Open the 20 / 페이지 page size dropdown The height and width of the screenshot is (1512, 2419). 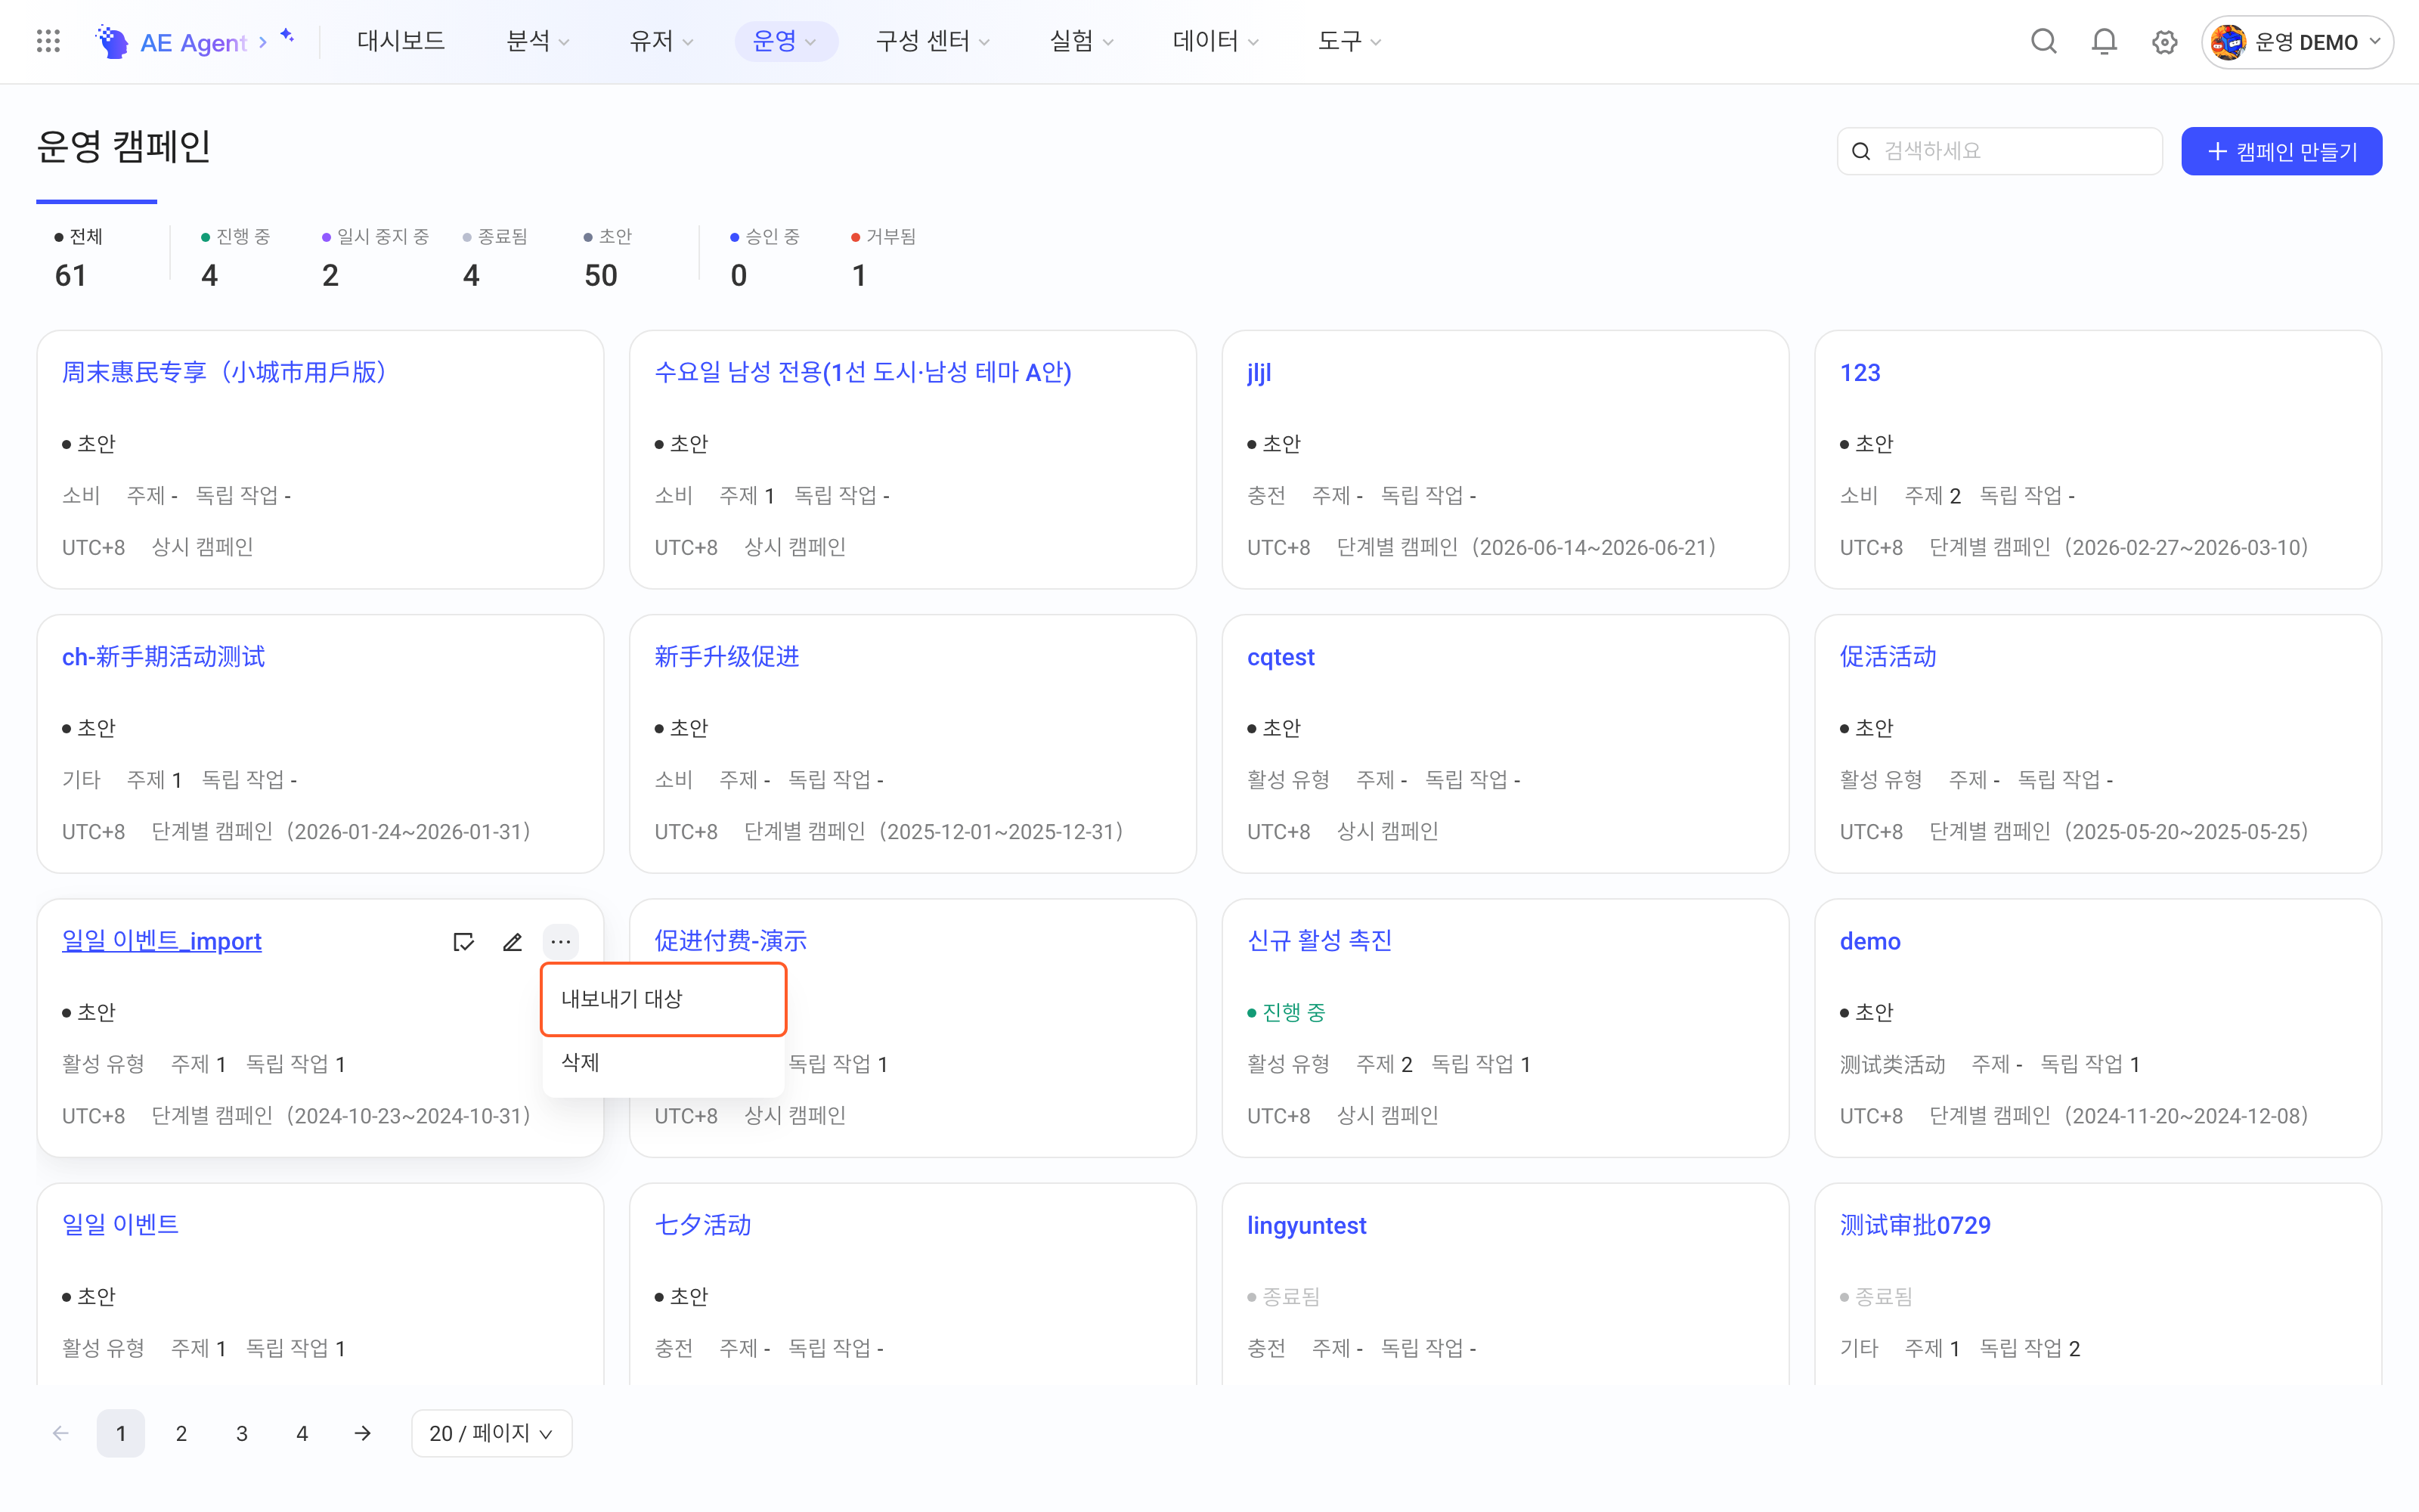click(x=491, y=1433)
